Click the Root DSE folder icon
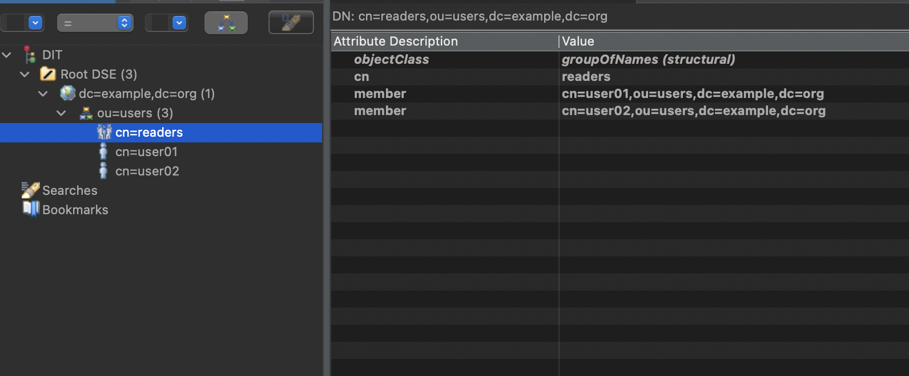This screenshot has height=376, width=909. (x=48, y=74)
